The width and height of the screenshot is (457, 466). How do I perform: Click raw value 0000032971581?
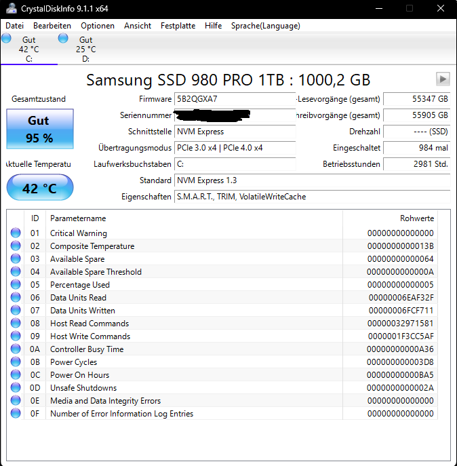(x=400, y=324)
